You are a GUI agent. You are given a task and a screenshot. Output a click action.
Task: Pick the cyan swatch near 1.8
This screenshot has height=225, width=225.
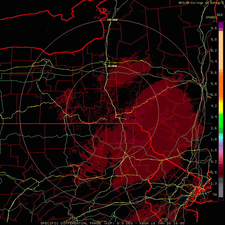pos(221,137)
